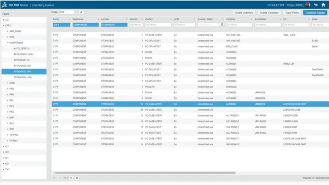Viewport: 329px width, 185px height.
Task: Click the Home icon in header
Action: (323, 5)
